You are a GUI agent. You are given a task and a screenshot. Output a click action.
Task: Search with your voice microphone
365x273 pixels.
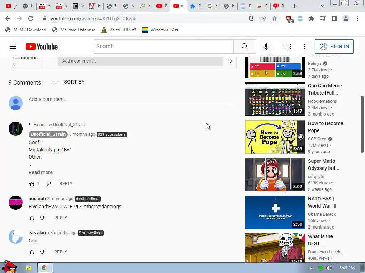click(266, 47)
